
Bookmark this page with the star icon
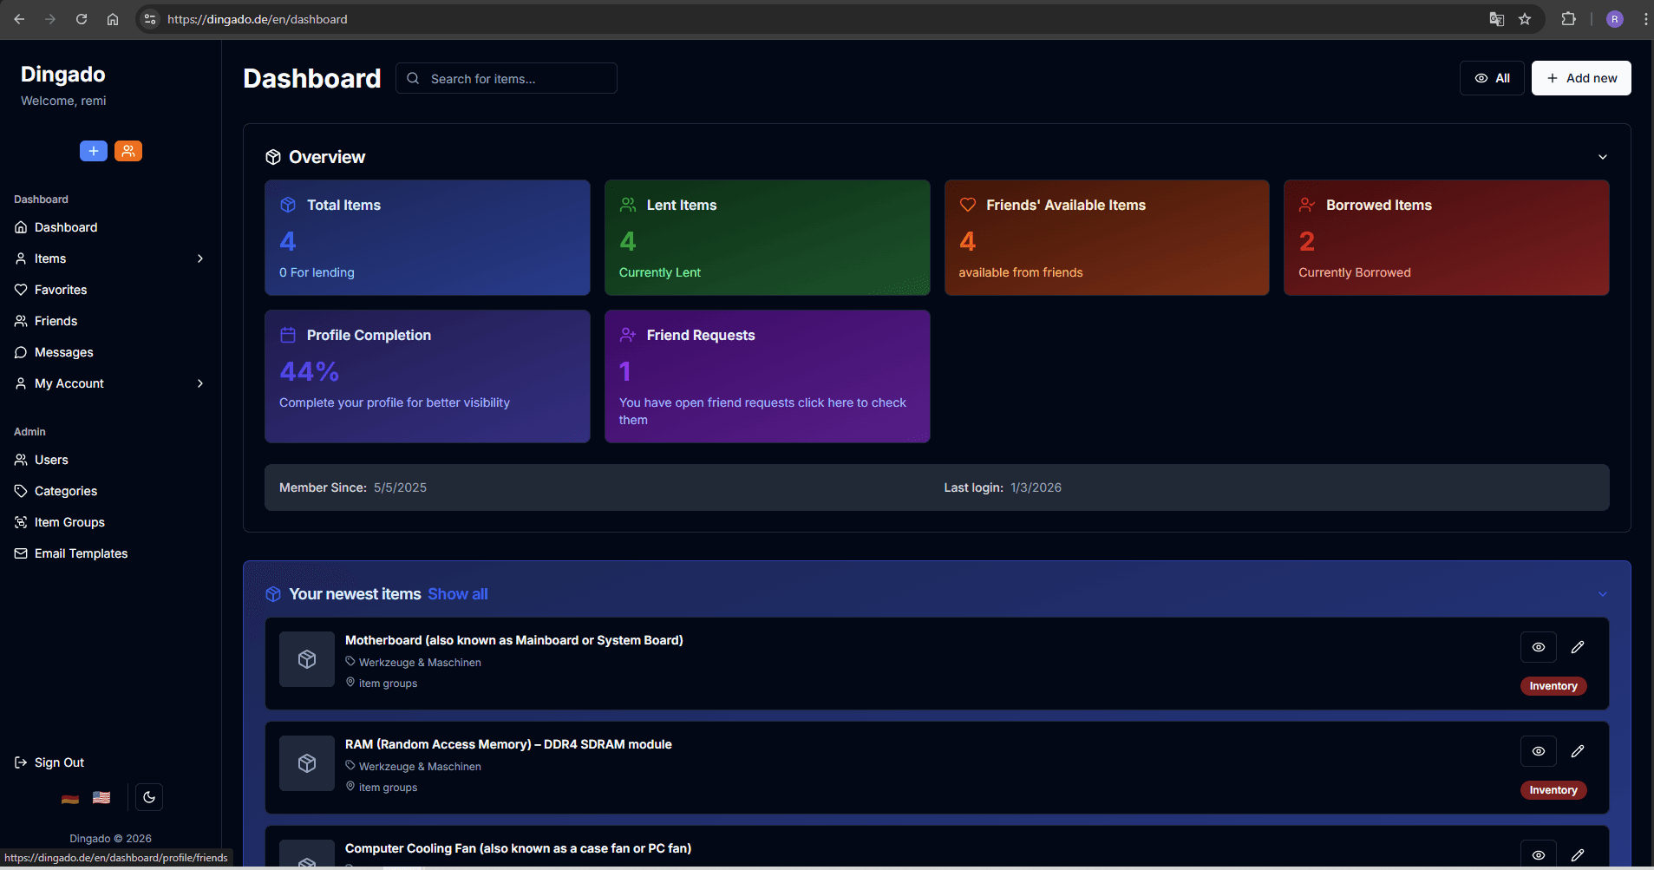tap(1525, 19)
